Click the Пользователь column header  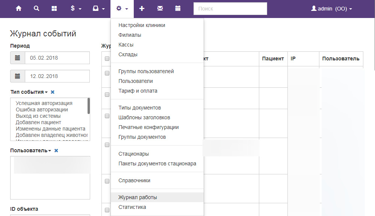(x=340, y=59)
